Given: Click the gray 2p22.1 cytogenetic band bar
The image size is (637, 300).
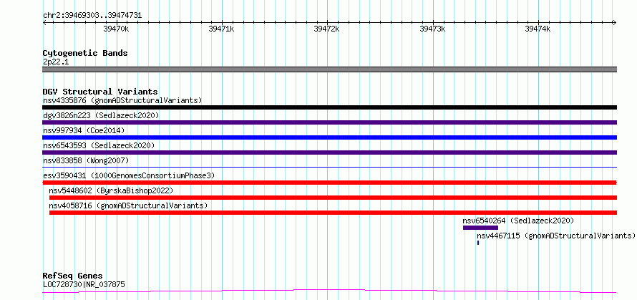Looking at the screenshot, I should coord(329,69).
